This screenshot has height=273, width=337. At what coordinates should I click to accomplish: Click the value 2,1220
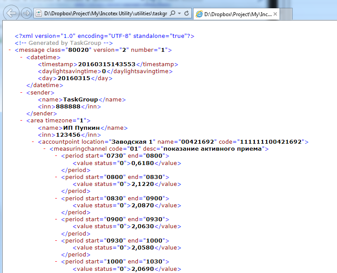143,184
